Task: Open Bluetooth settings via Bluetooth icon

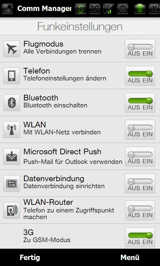Action: tap(12, 103)
